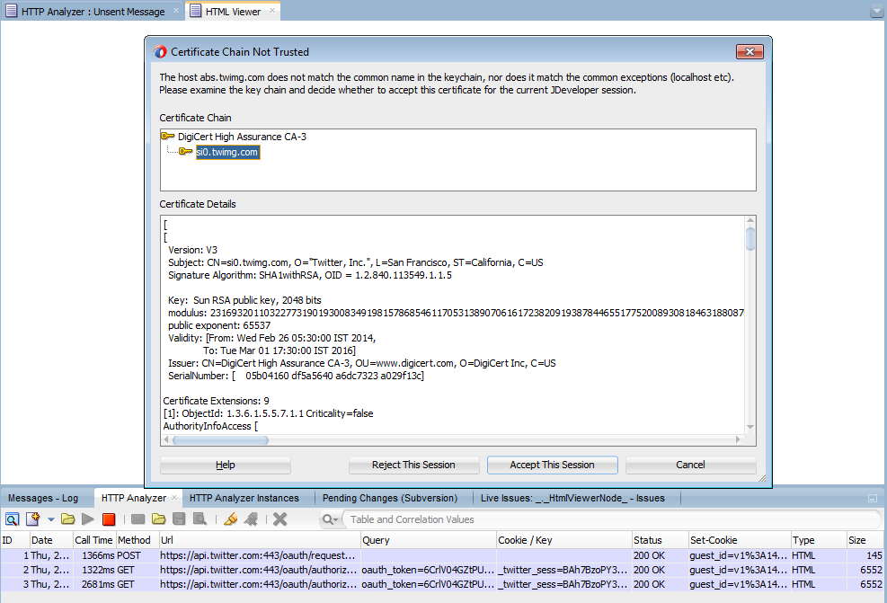Sort table by Method column header
The width and height of the screenshot is (887, 603).
pos(137,540)
